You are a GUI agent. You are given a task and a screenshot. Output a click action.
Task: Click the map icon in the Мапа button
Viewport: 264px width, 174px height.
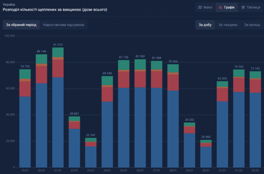200,7
